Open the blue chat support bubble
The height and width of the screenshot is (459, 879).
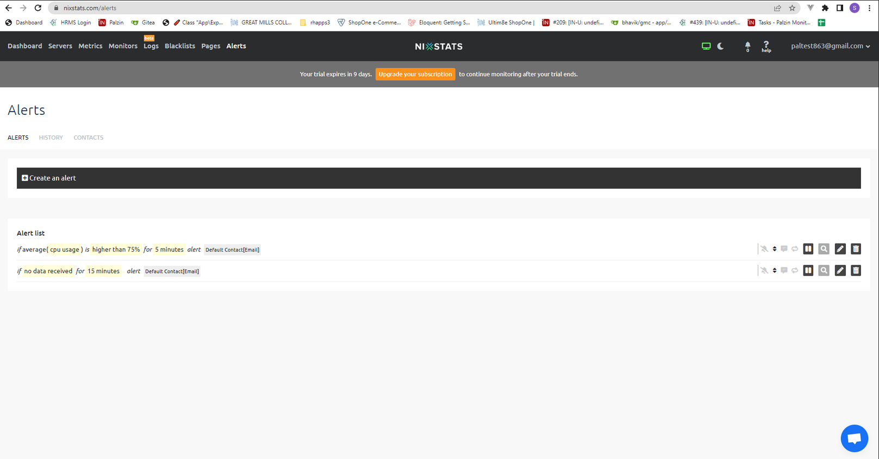pyautogui.click(x=854, y=438)
